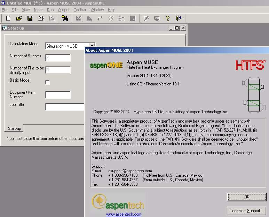
Task: Click the Equipment Item Number field
Action: click(x=58, y=95)
